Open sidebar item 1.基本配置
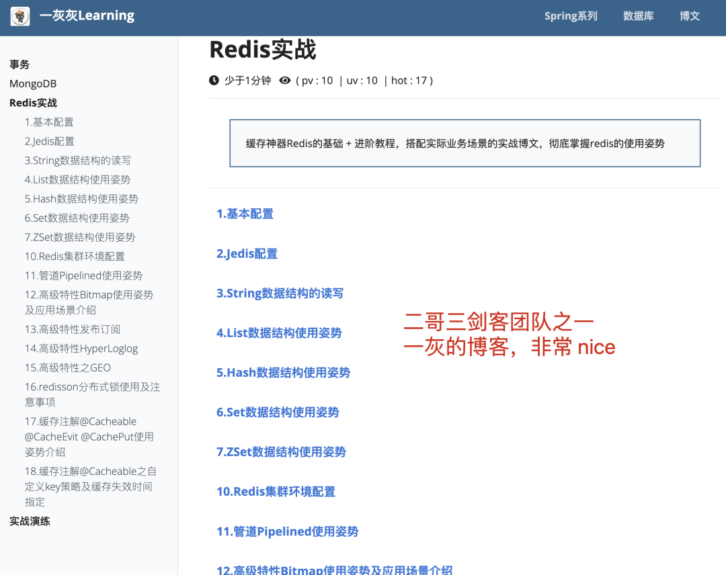 click(x=49, y=122)
